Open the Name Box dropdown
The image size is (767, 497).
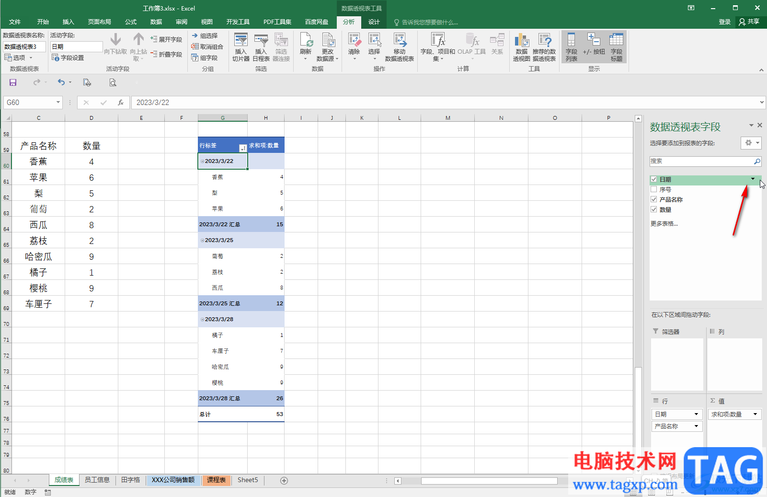click(58, 102)
